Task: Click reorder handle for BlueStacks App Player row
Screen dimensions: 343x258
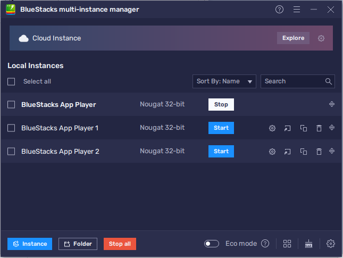Action: click(x=332, y=104)
